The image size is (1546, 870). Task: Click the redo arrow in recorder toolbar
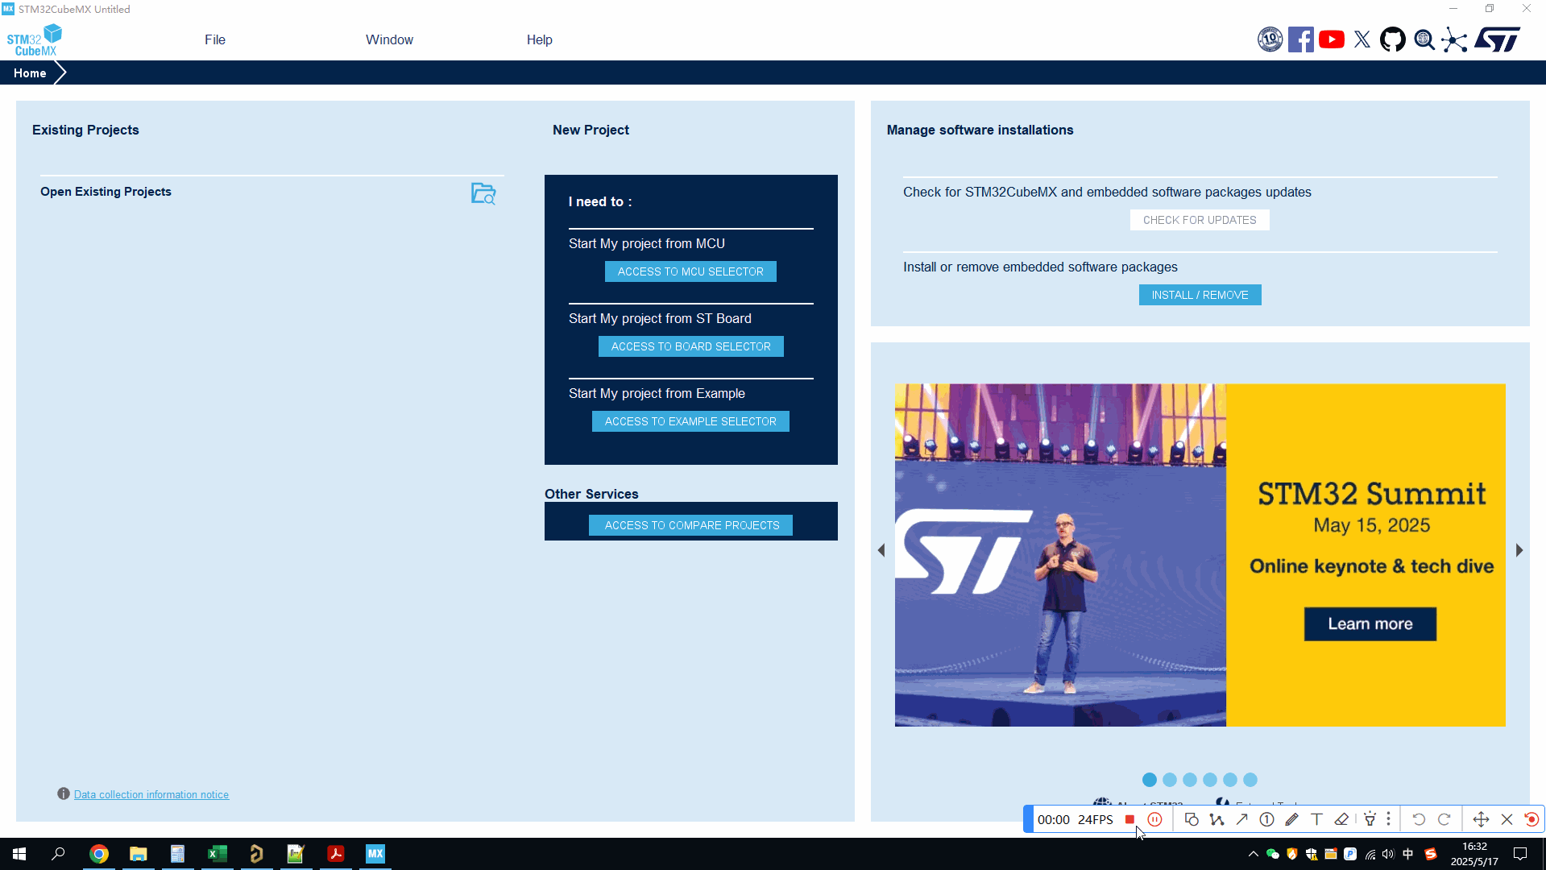1444,819
